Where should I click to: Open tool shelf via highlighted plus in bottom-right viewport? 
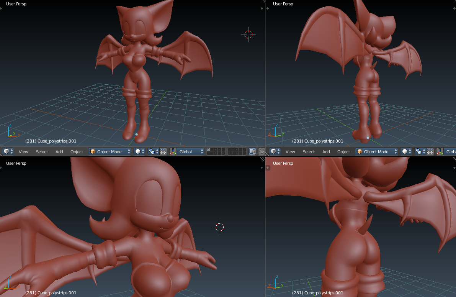268,168
